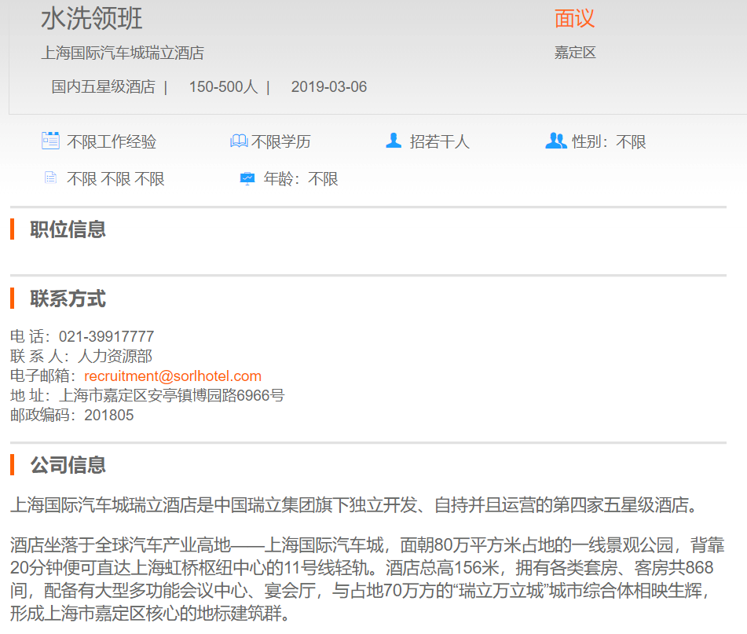The height and width of the screenshot is (634, 747).
Task: Open the 上海国际汽车城瑞立酒店 company name link
Action: click(x=123, y=53)
